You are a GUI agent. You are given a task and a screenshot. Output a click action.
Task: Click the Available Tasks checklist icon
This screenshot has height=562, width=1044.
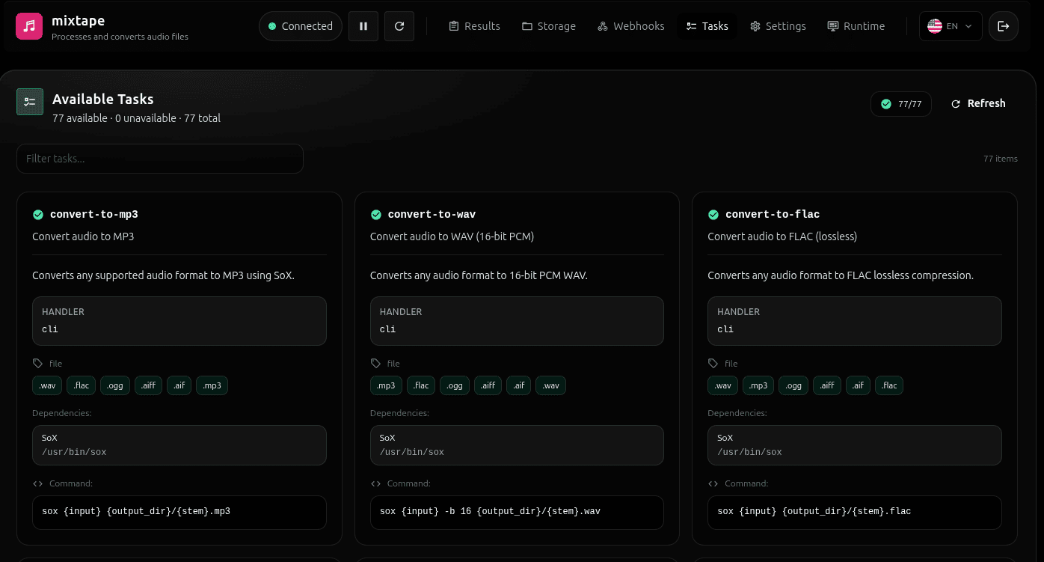click(x=30, y=102)
